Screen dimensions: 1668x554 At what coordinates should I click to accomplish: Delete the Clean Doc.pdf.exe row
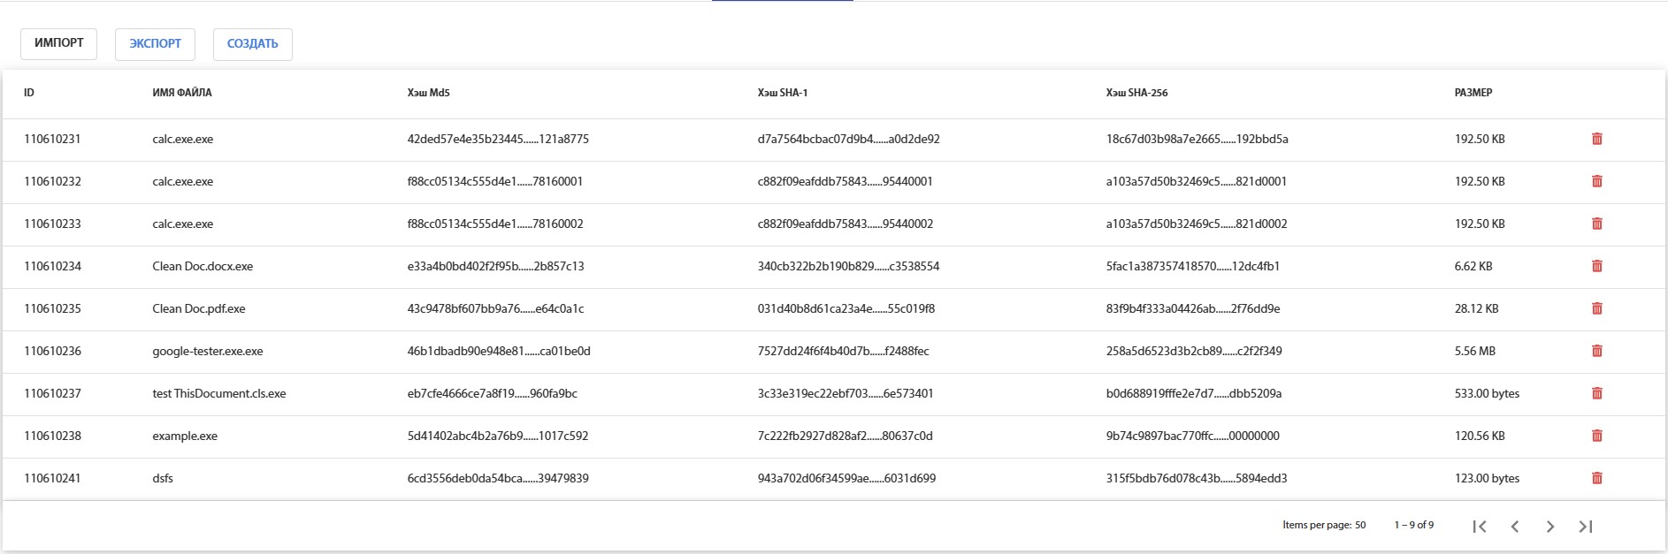[x=1596, y=308]
